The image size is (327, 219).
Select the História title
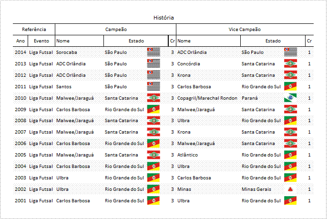pos(163,18)
